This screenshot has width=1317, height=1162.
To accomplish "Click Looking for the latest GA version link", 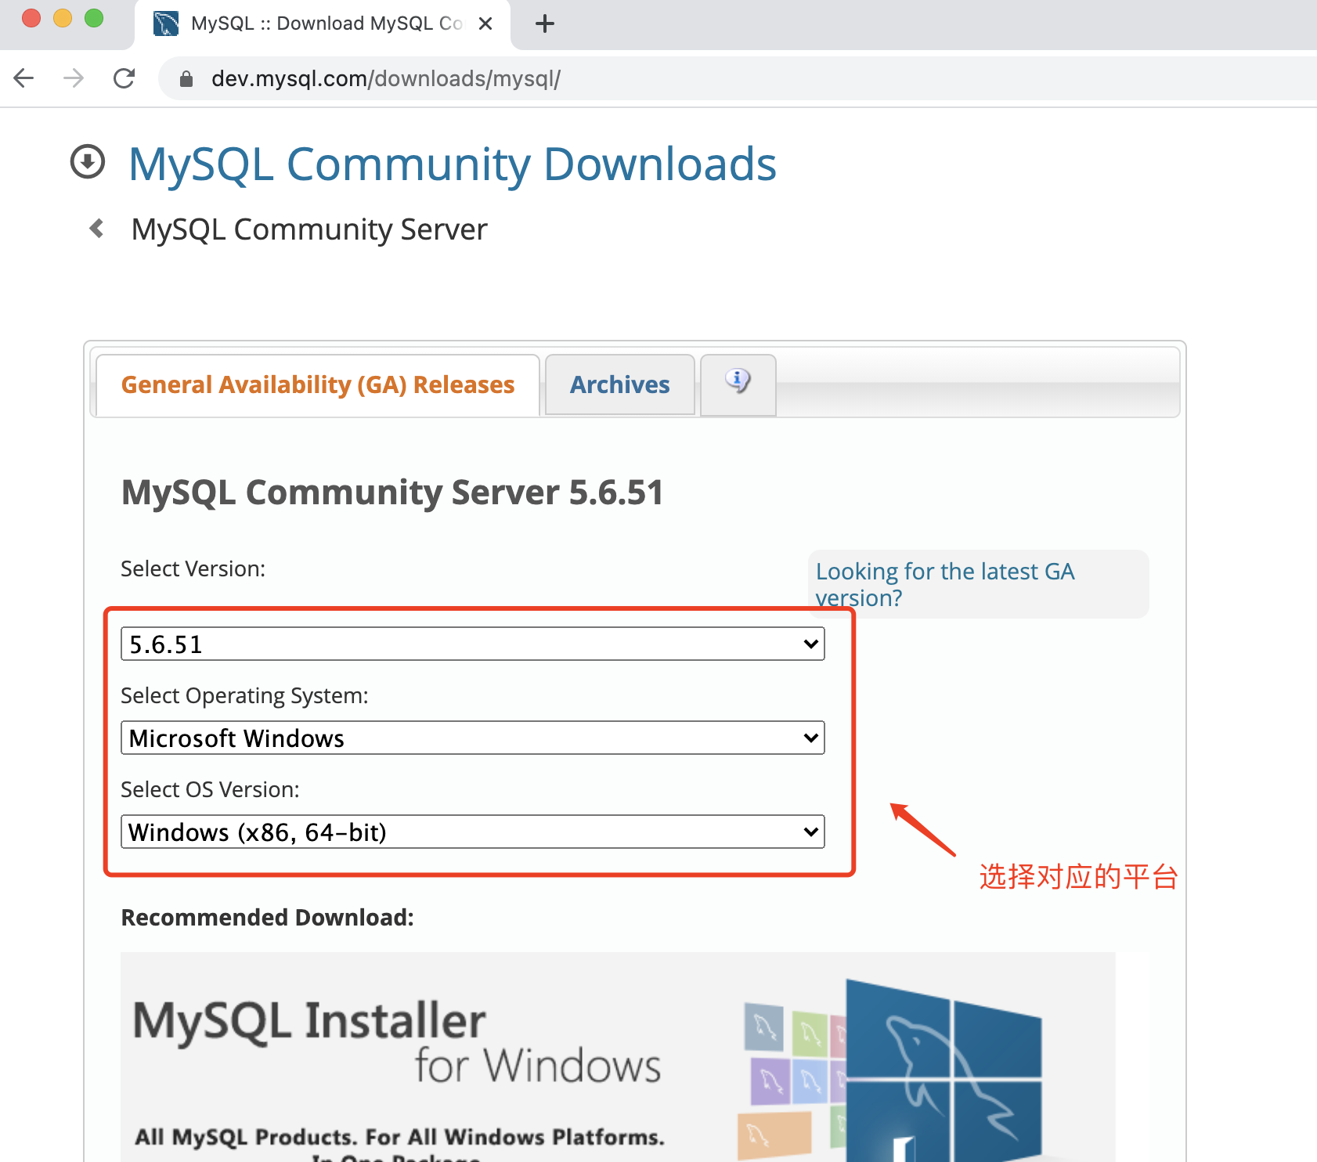I will [x=945, y=584].
